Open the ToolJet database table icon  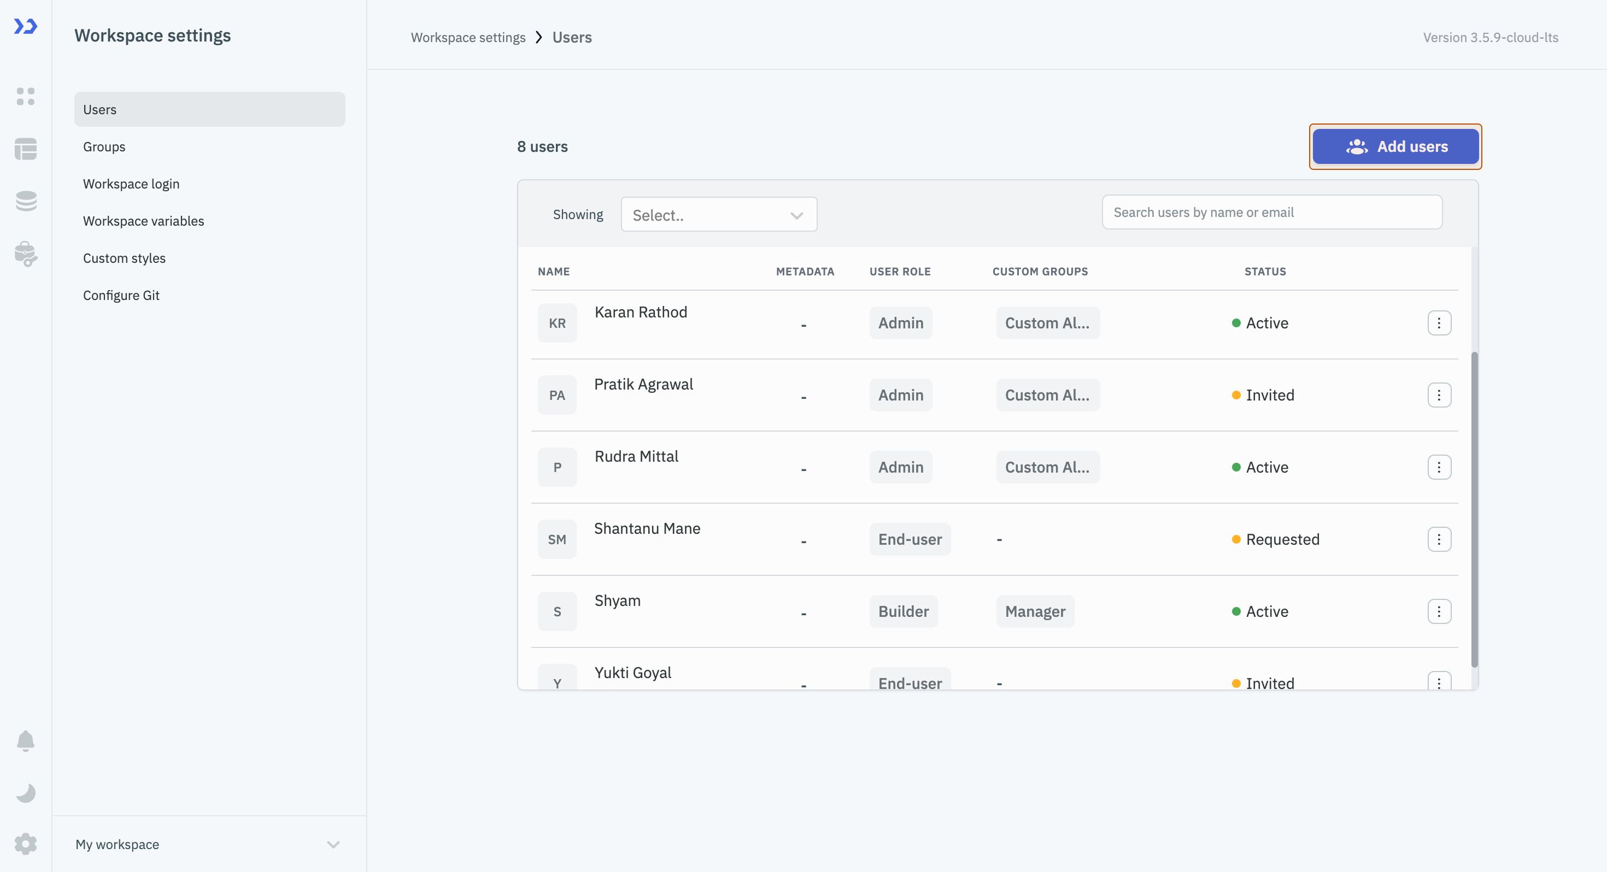coord(26,149)
